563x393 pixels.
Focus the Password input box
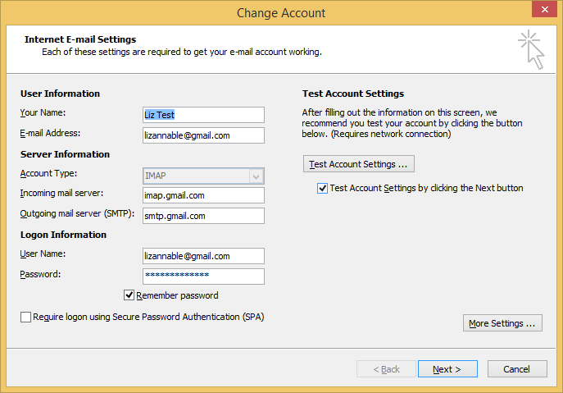coord(203,276)
